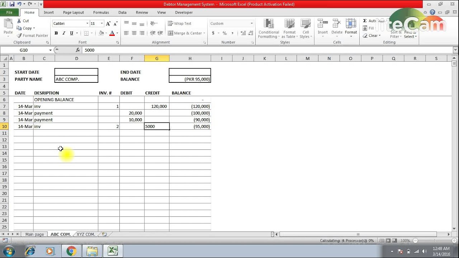
Task: Toggle Align Text Left
Action: click(x=126, y=33)
